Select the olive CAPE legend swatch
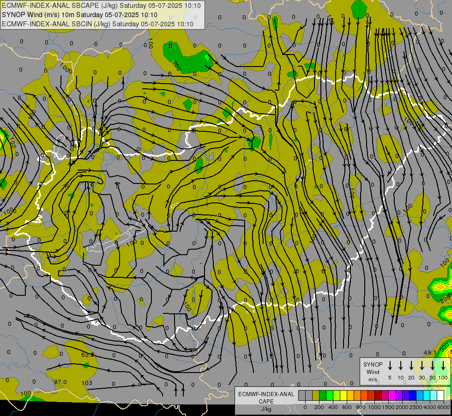452x416 pixels. (316, 395)
